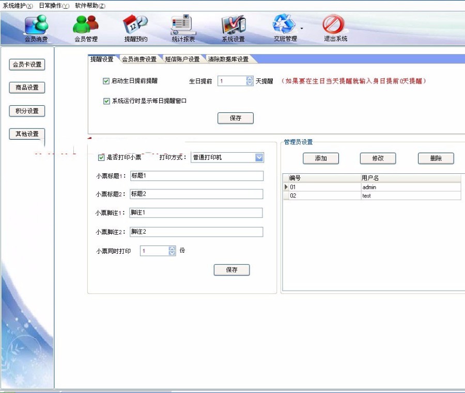Decrease 小票同时打印 copies down arrow
Viewport: 465px width, 393px height.
(172, 253)
